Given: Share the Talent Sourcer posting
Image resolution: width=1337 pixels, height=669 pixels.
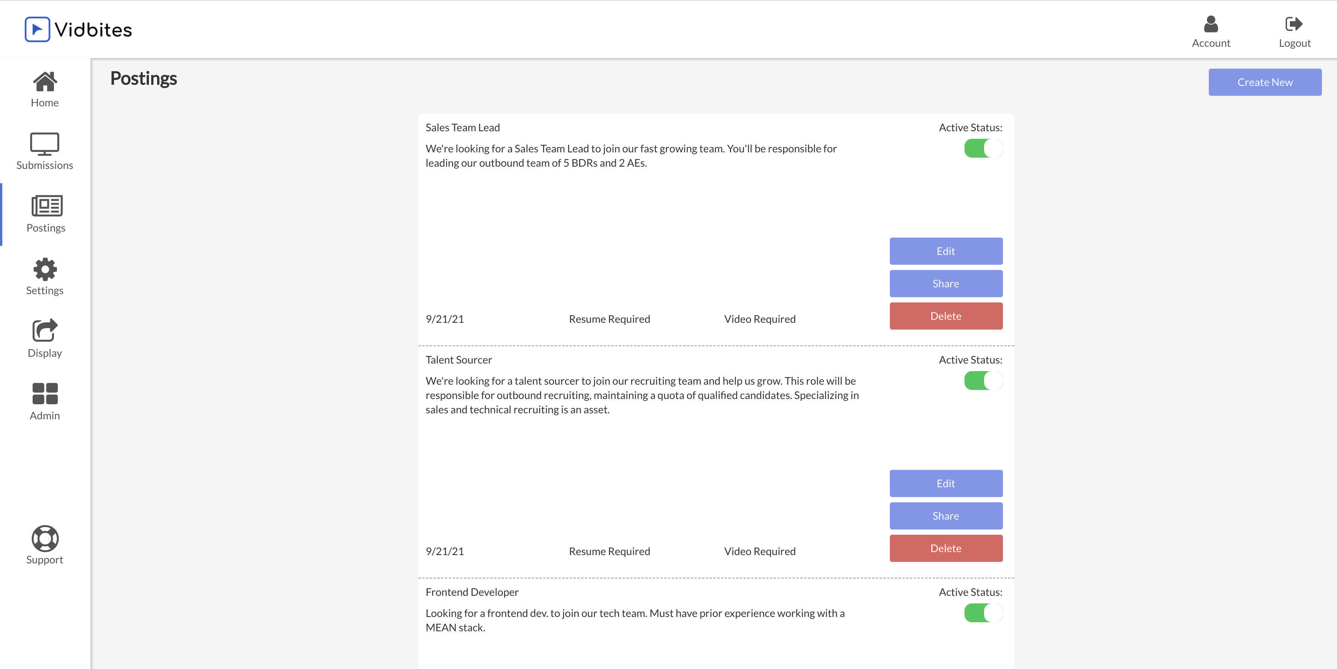Looking at the screenshot, I should pyautogui.click(x=946, y=516).
